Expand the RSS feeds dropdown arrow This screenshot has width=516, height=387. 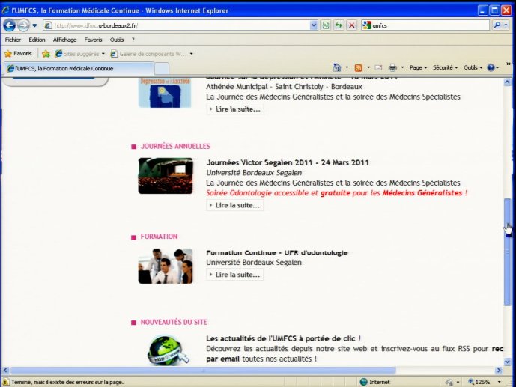[x=368, y=67]
